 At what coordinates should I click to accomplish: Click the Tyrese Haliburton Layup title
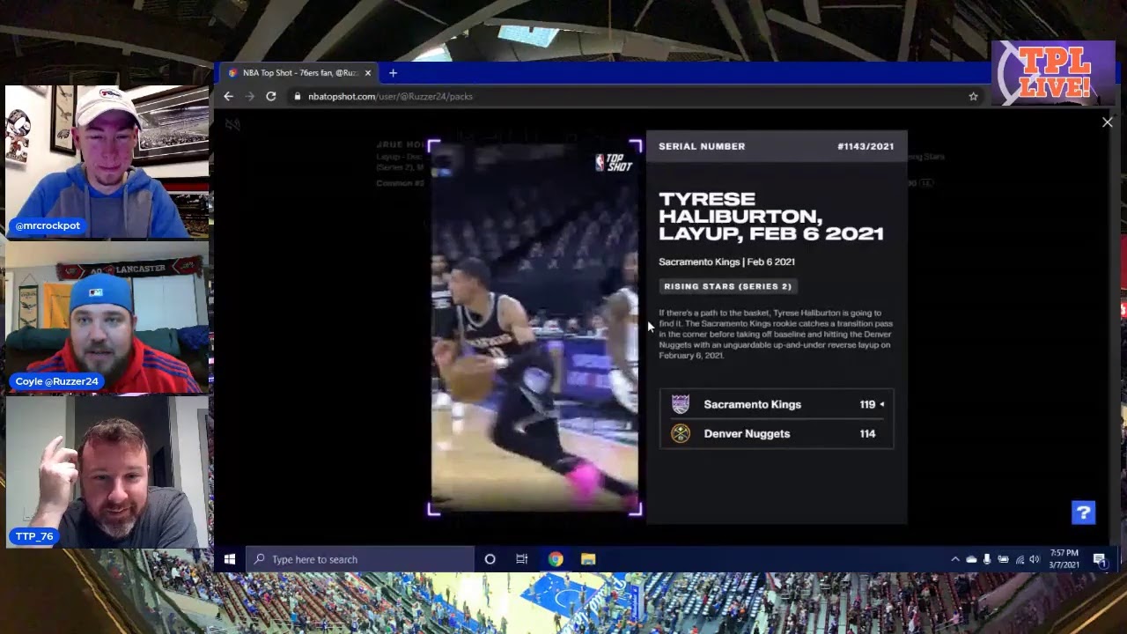[771, 216]
